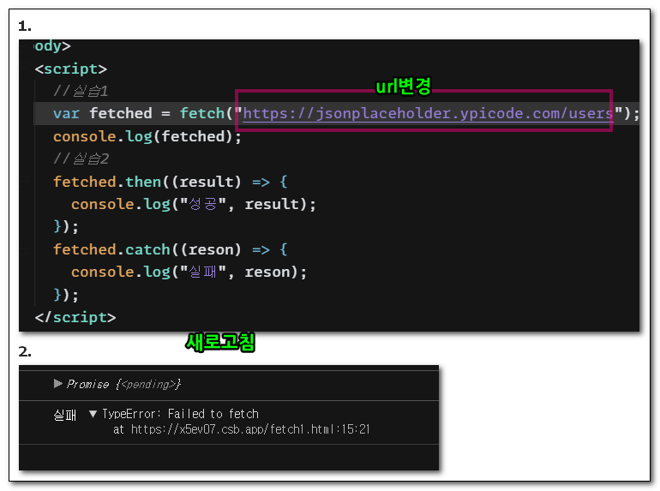Select the "var" keyword in the declaration
660x491 pixels.
point(67,113)
